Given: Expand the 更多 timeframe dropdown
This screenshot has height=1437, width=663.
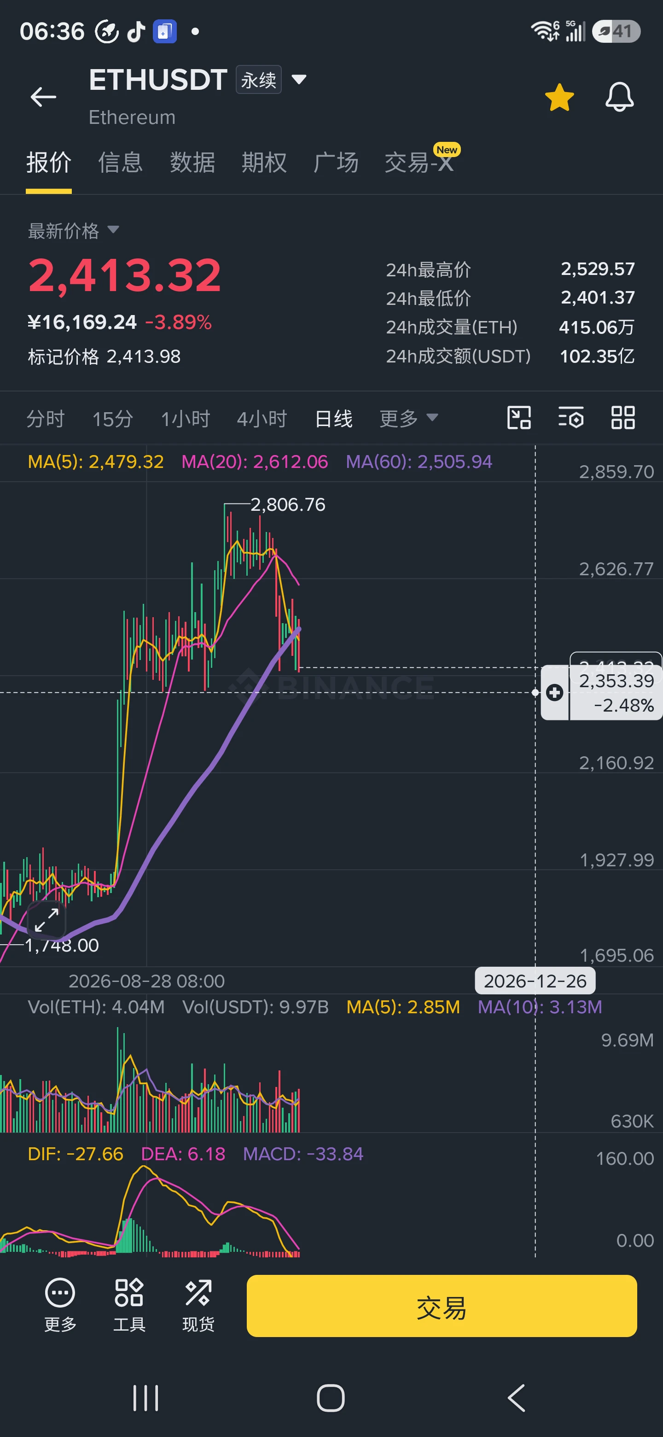Looking at the screenshot, I should point(409,418).
